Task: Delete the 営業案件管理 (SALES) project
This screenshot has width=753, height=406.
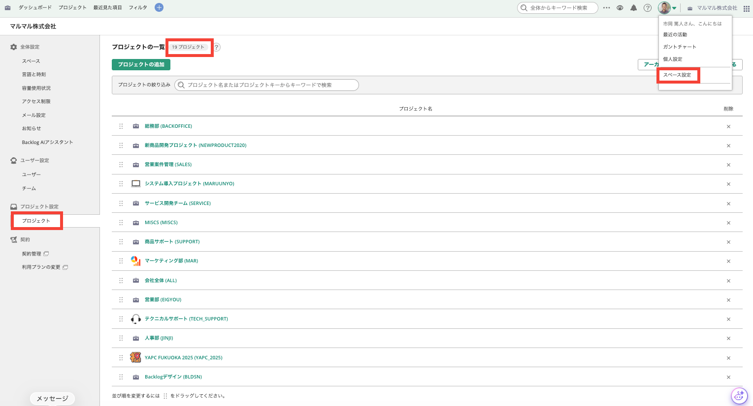Action: pos(728,165)
